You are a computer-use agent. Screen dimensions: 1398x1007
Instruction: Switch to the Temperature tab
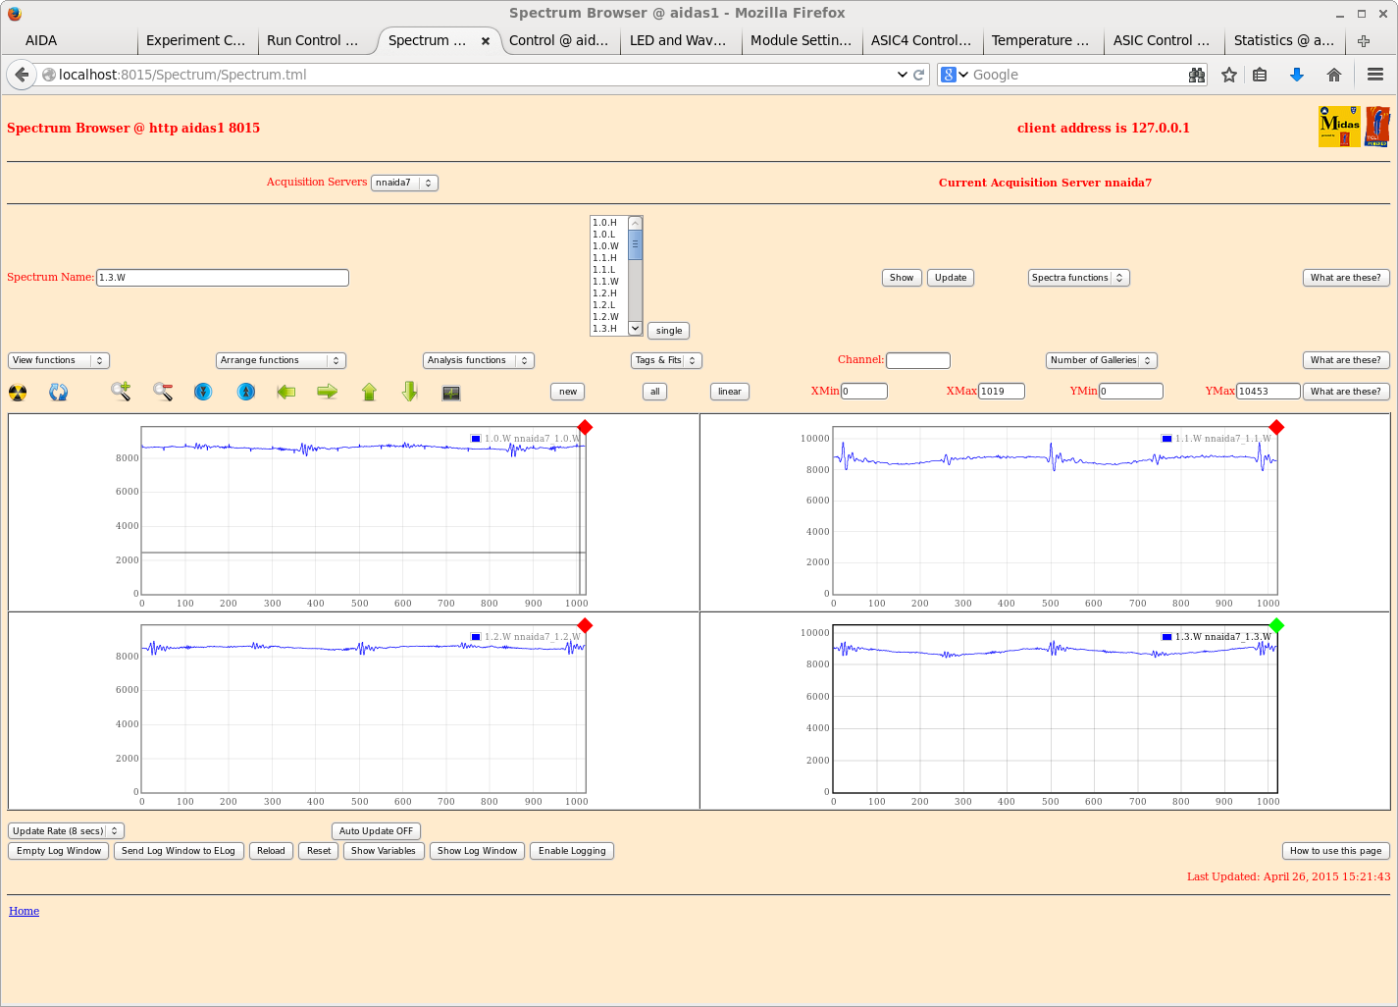pyautogui.click(x=1040, y=40)
